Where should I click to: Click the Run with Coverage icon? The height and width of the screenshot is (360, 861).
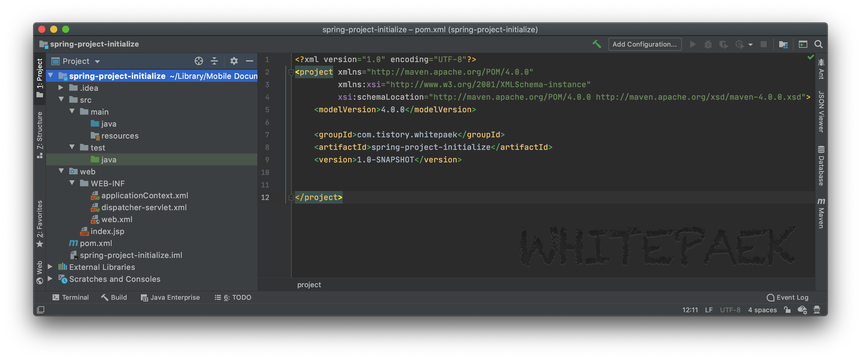723,44
